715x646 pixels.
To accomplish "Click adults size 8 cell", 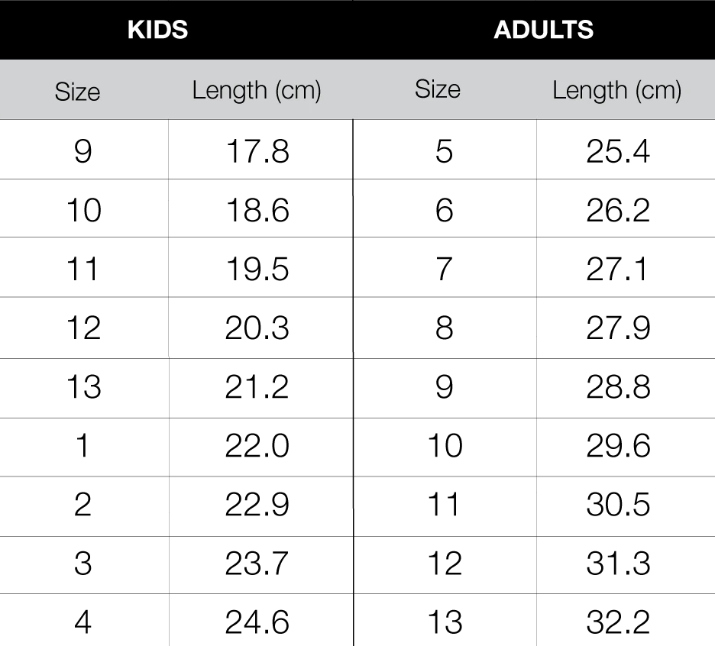I will [x=445, y=328].
